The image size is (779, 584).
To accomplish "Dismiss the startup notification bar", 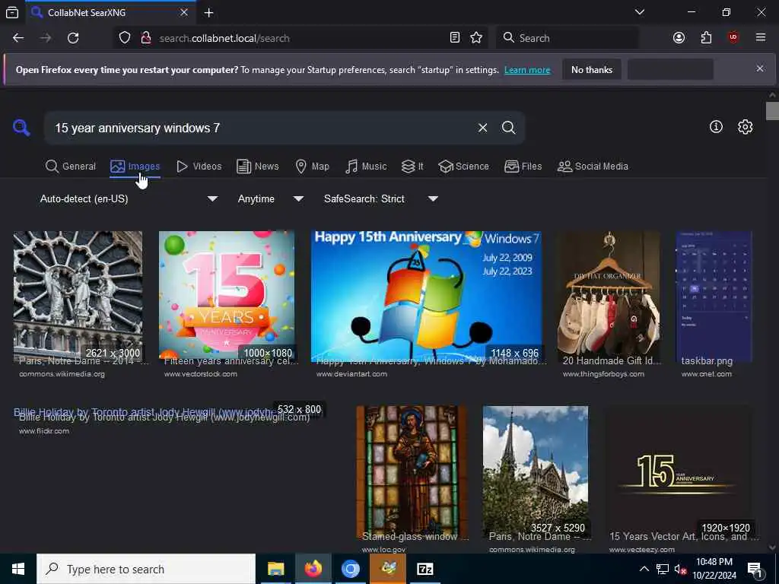I will pyautogui.click(x=760, y=68).
